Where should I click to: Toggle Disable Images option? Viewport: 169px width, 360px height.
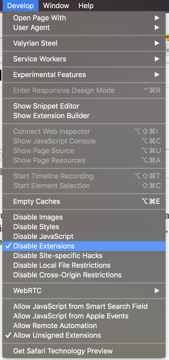[x=38, y=217]
